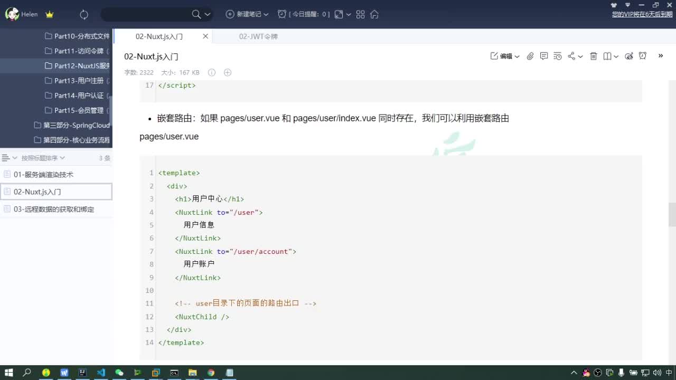
Task: Open the Notepad taskbar icon
Action: click(230, 373)
